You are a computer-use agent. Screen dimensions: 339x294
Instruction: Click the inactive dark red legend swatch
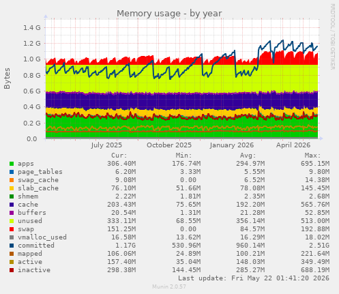tap(12, 270)
